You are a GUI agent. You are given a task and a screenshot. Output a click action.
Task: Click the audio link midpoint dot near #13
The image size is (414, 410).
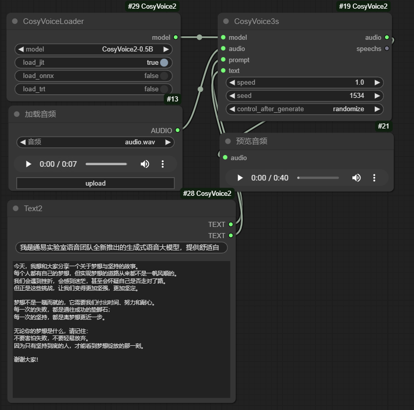click(x=200, y=89)
